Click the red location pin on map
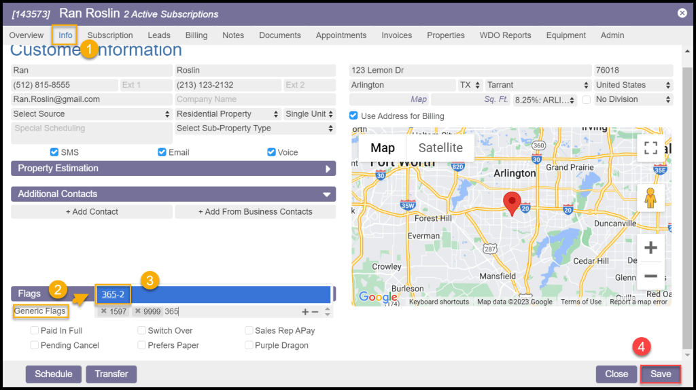Screen dimensions: 696x390 pyautogui.click(x=511, y=203)
